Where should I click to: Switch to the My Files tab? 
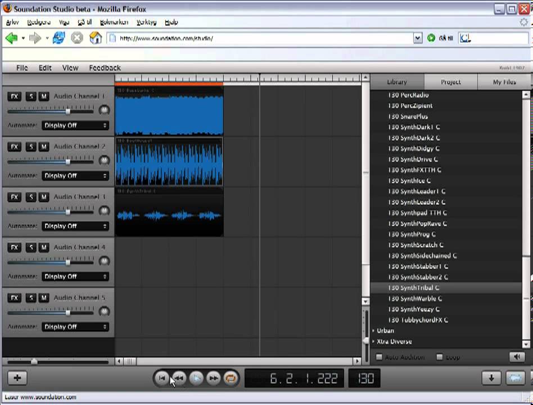[x=504, y=82]
